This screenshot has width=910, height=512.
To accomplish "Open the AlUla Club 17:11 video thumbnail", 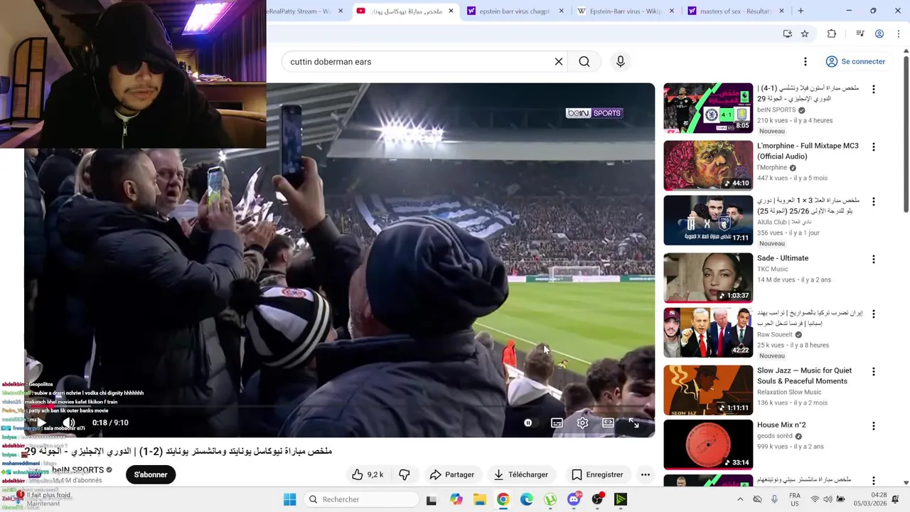I will [x=708, y=220].
